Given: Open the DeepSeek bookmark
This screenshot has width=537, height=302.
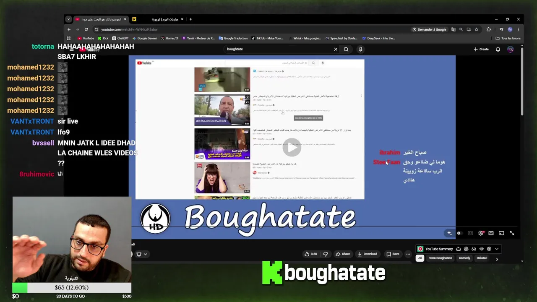Looking at the screenshot, I should click(x=378, y=38).
